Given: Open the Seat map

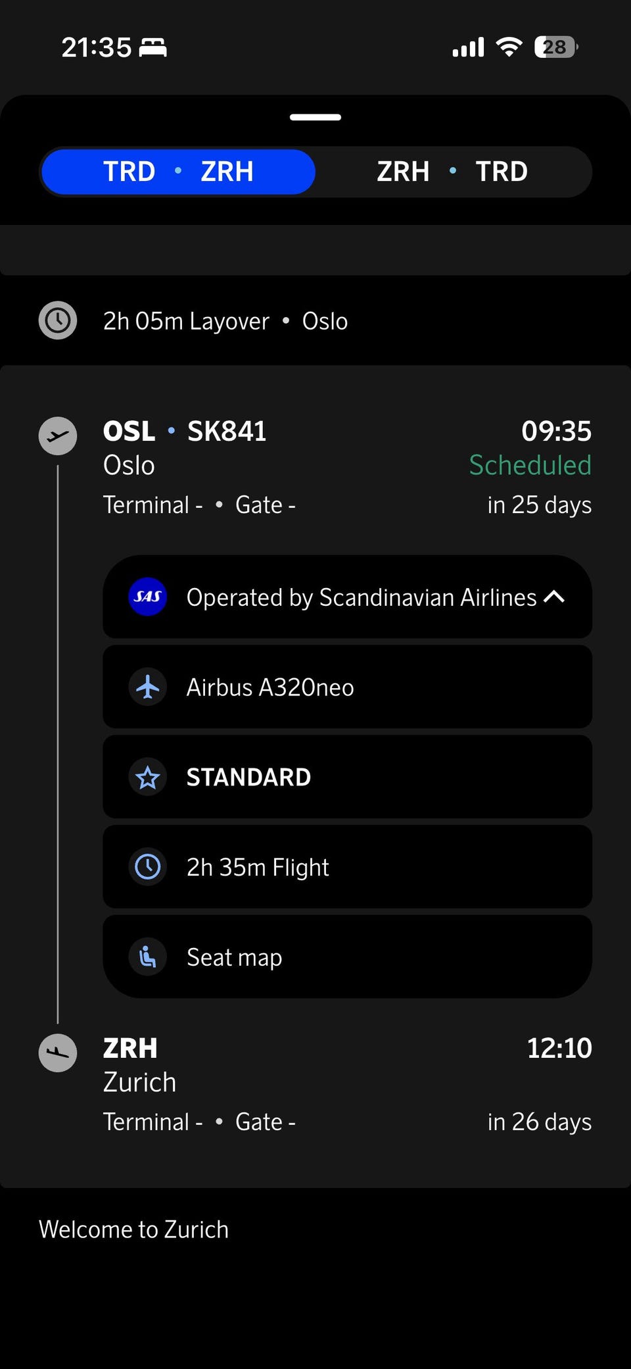Looking at the screenshot, I should click(x=347, y=957).
